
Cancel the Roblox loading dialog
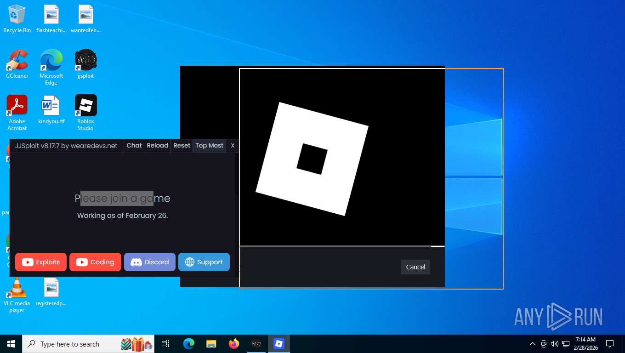(415, 267)
